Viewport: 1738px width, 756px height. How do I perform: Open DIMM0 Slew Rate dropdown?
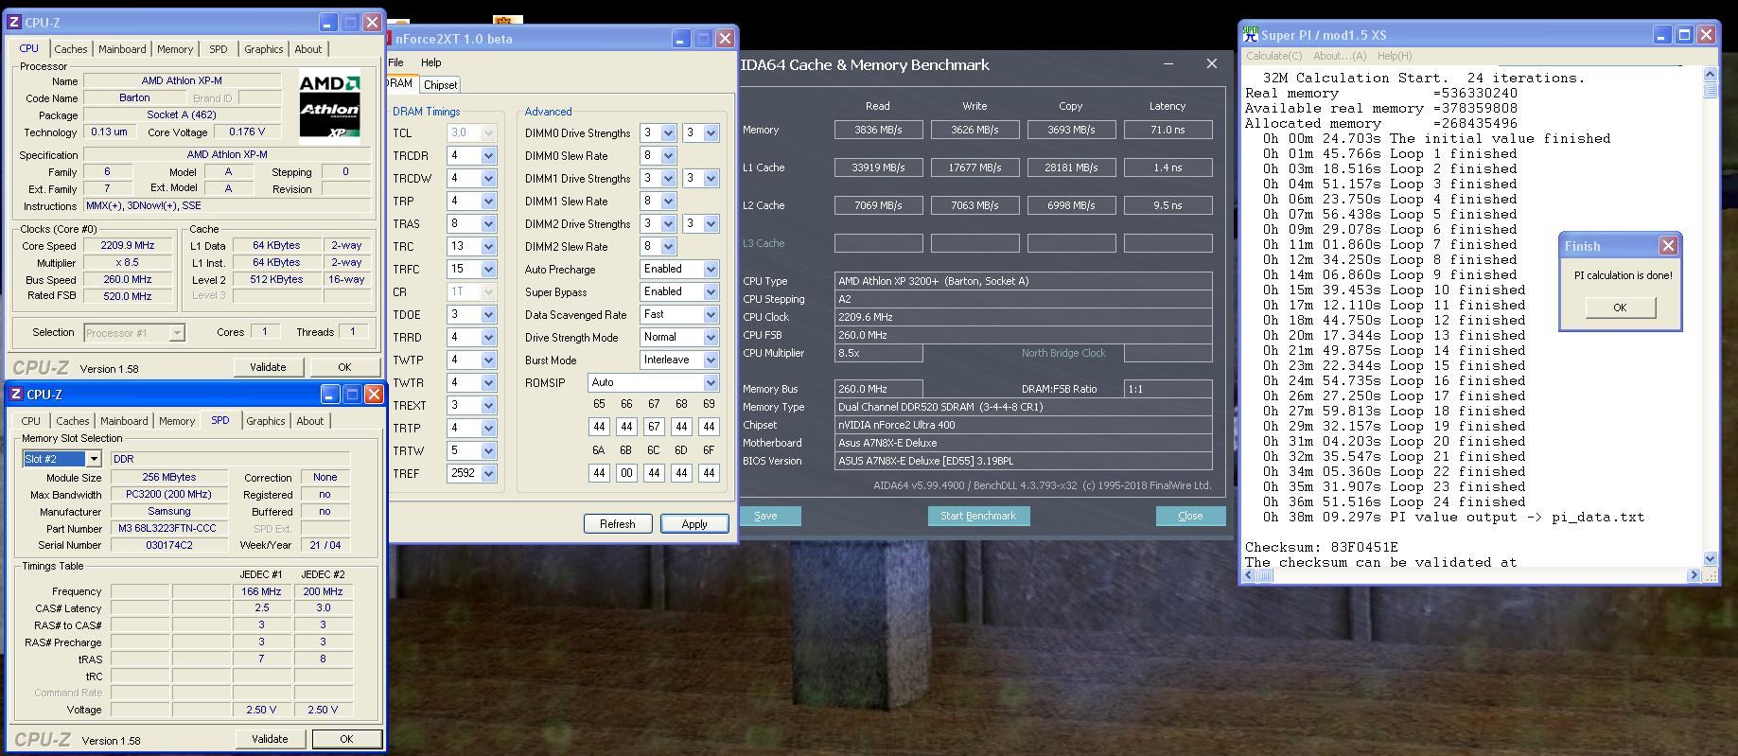click(x=668, y=155)
